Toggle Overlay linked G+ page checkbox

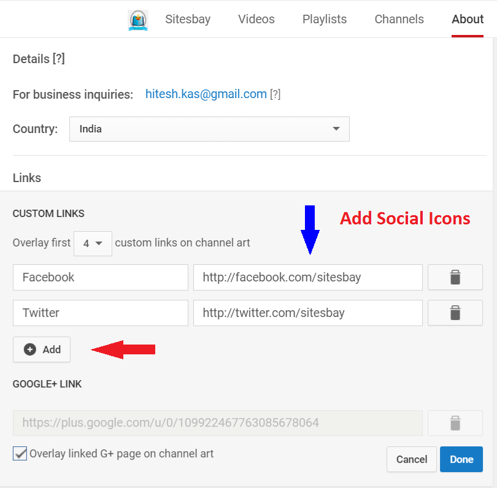pos(20,454)
